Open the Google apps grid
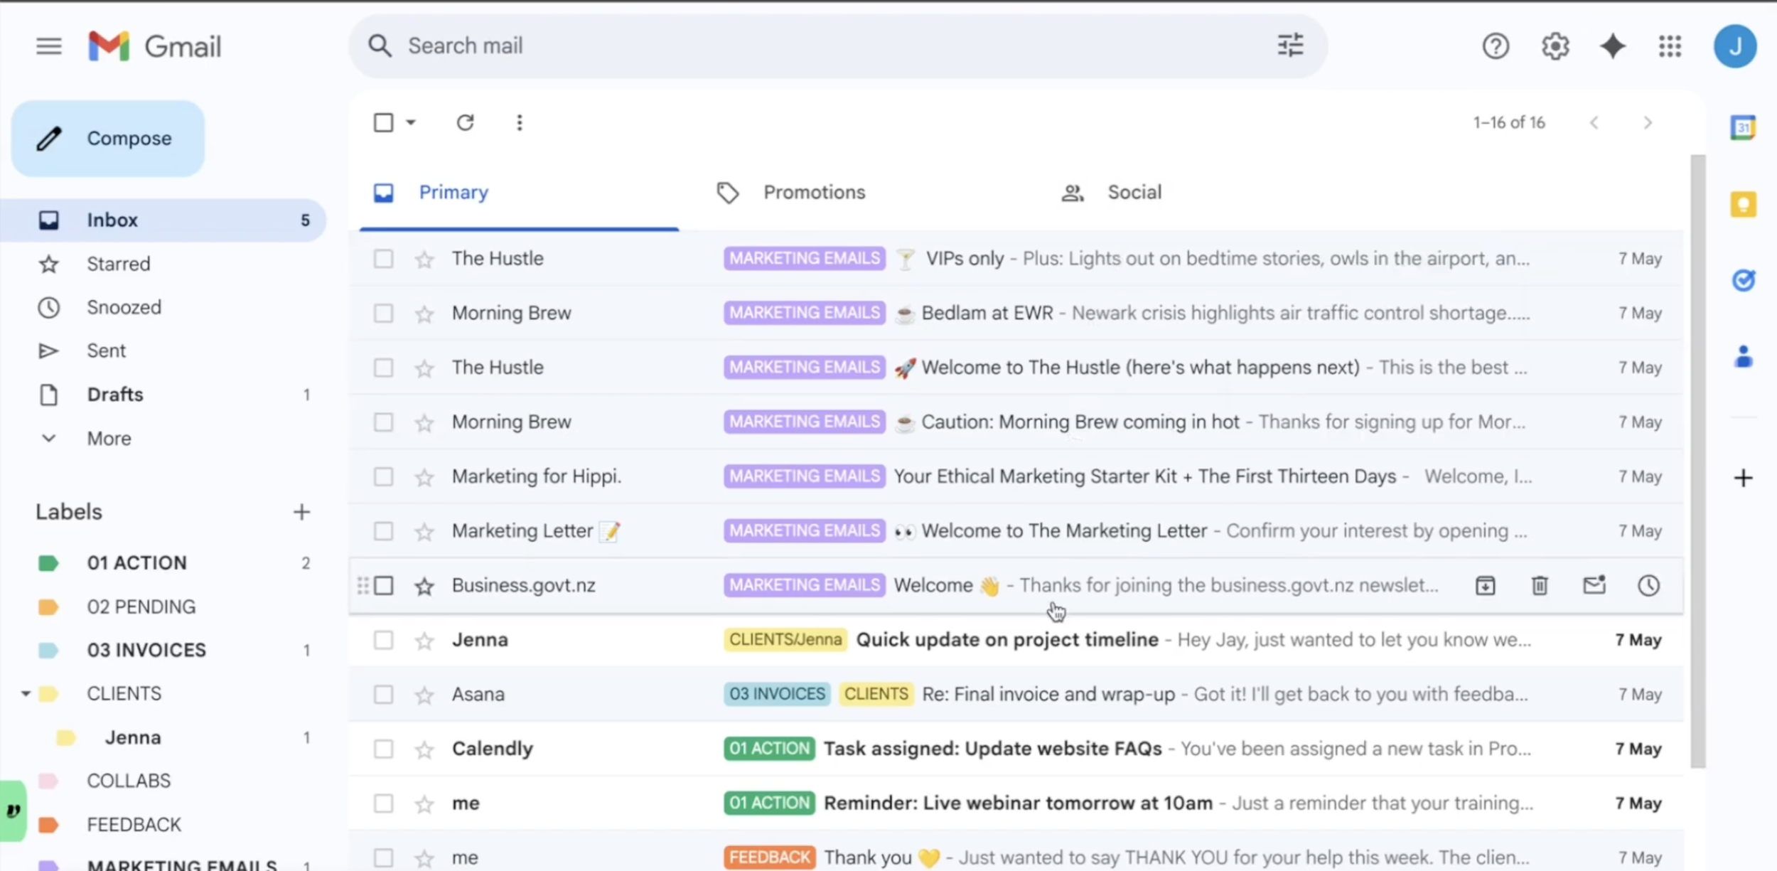The width and height of the screenshot is (1777, 871). click(x=1670, y=46)
